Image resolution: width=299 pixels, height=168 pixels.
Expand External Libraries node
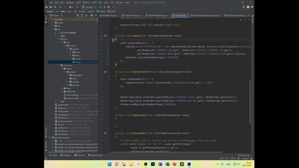[50, 138]
